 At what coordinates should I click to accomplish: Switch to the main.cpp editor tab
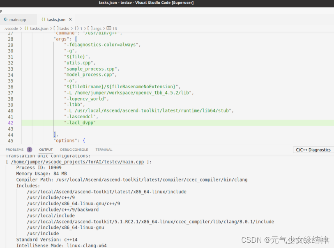[18, 19]
